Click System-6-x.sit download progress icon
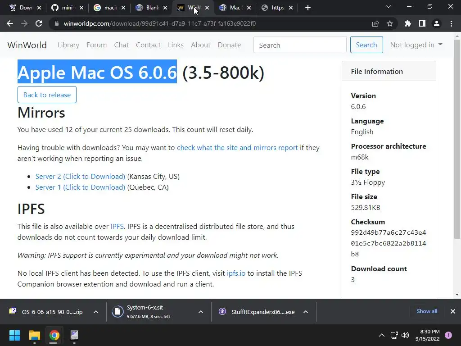The height and width of the screenshot is (346, 461). 118,312
